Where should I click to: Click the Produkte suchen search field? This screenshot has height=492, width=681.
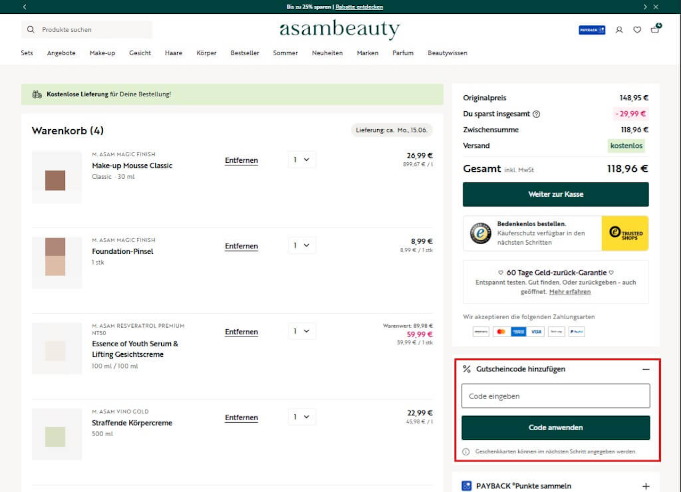click(x=87, y=30)
